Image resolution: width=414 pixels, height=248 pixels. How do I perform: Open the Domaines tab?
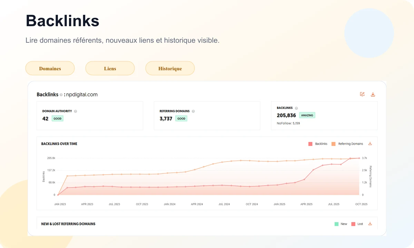coord(50,68)
